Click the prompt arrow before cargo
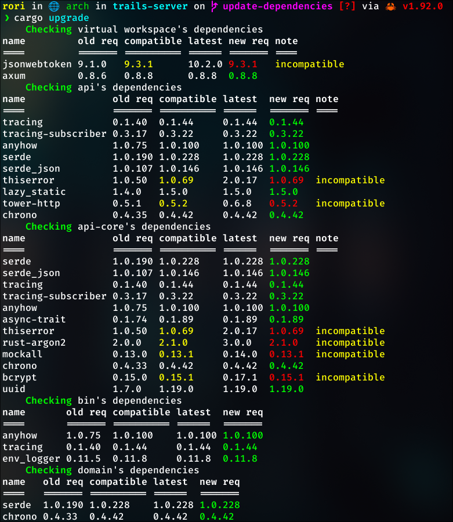This screenshot has width=453, height=522. (x=6, y=18)
